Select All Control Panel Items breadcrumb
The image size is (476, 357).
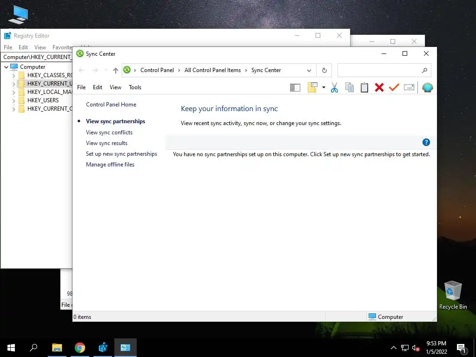[x=212, y=70]
